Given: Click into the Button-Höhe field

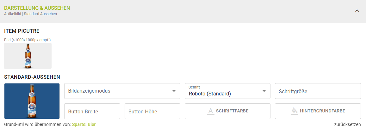Looking at the screenshot, I should tap(152, 111).
